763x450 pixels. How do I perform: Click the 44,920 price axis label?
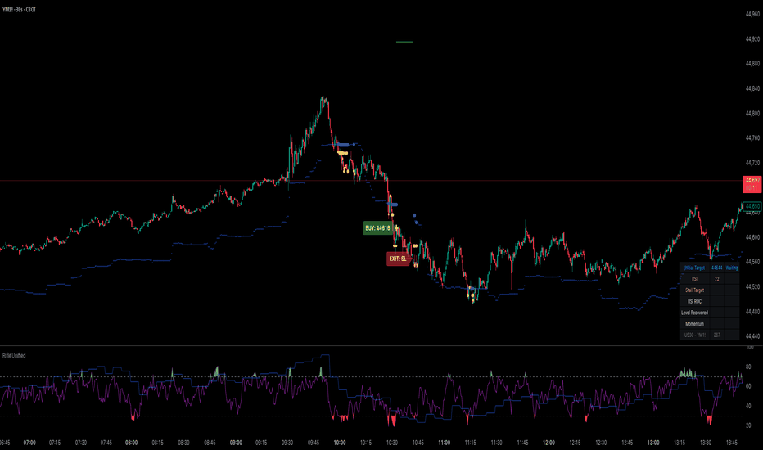click(x=752, y=39)
